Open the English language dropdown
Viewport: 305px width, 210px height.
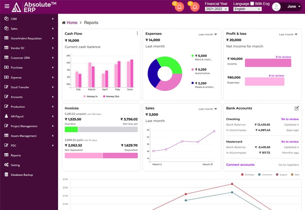pos(247,9)
